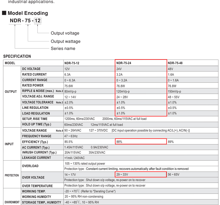Screen dimensions: 220x205
Task: Click the 'INPUT' section label
Action: 9,144
